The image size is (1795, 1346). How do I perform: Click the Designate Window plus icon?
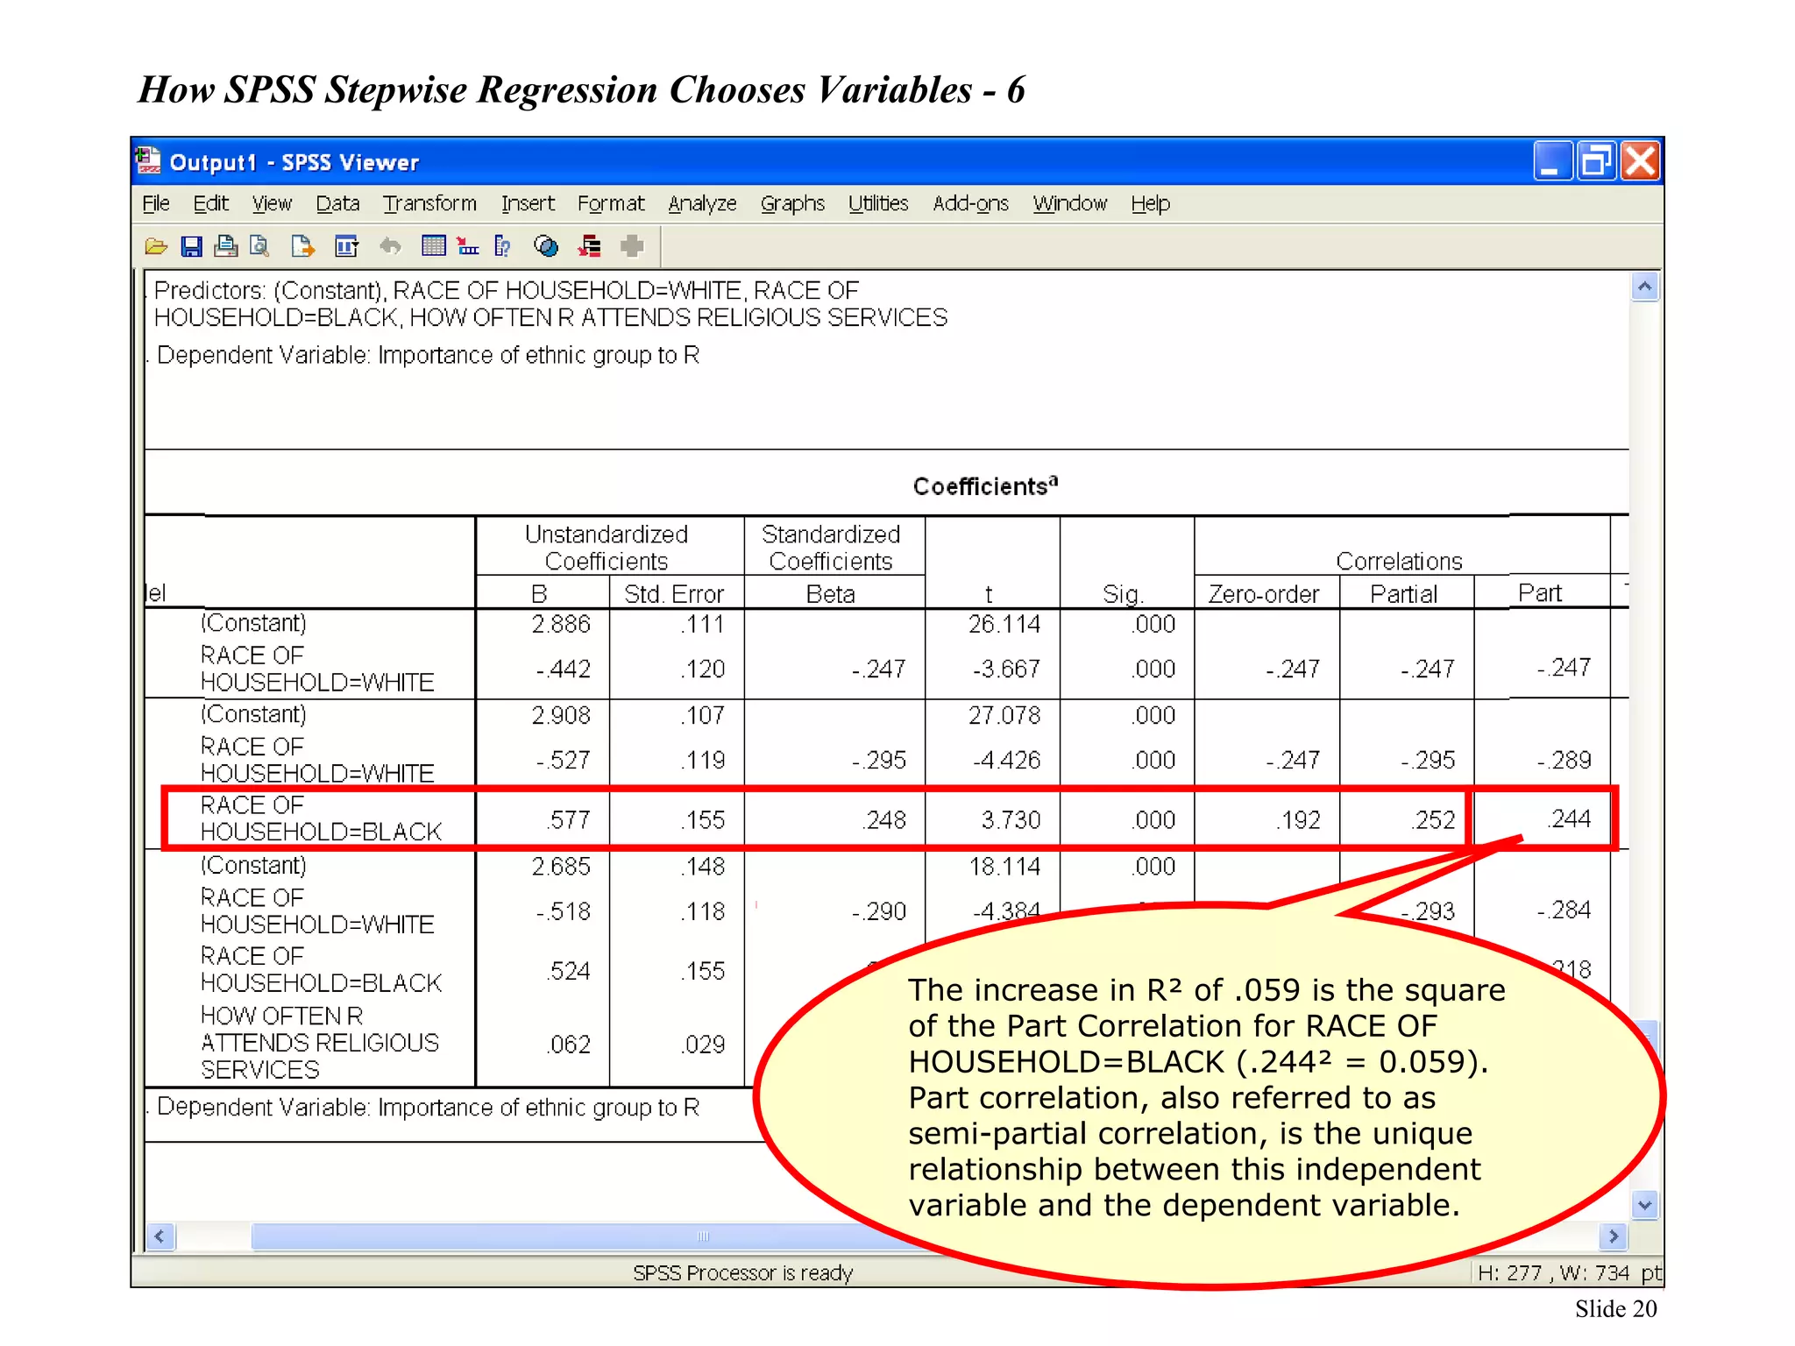632,247
